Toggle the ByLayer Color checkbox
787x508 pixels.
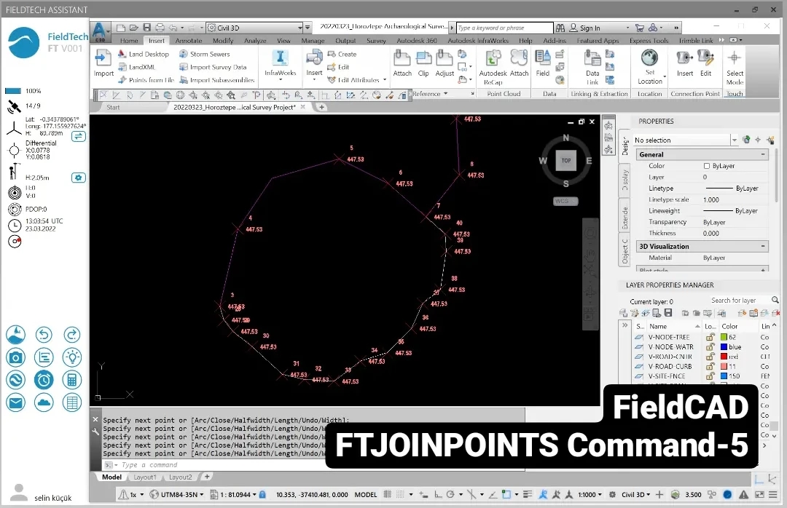[706, 166]
